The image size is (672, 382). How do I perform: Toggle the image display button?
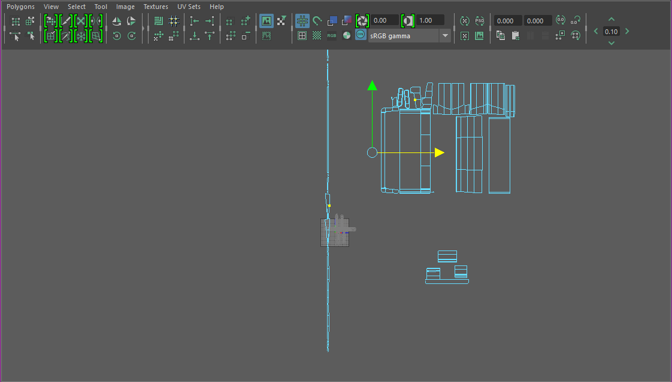point(266,21)
